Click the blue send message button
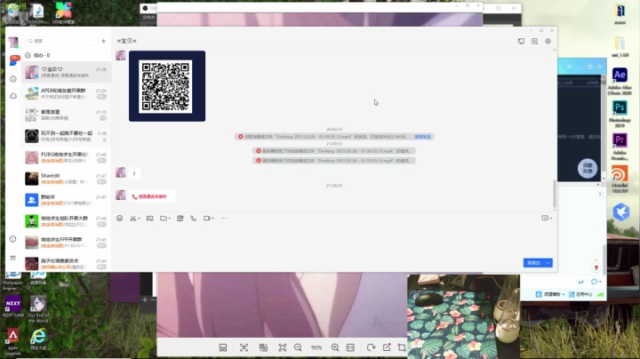This screenshot has width=640, height=359. [x=534, y=263]
